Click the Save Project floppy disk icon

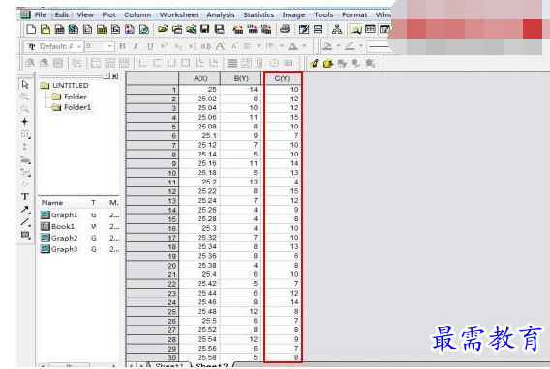point(205,29)
